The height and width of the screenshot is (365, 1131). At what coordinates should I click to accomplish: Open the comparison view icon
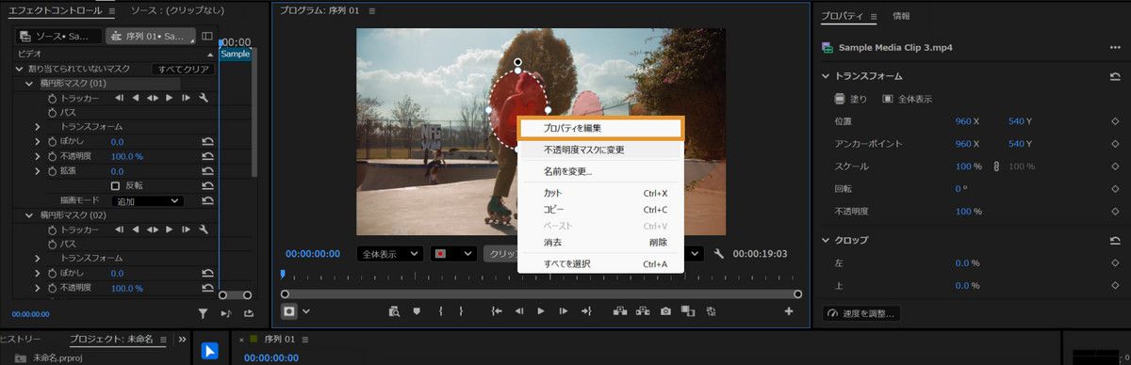pos(688,310)
